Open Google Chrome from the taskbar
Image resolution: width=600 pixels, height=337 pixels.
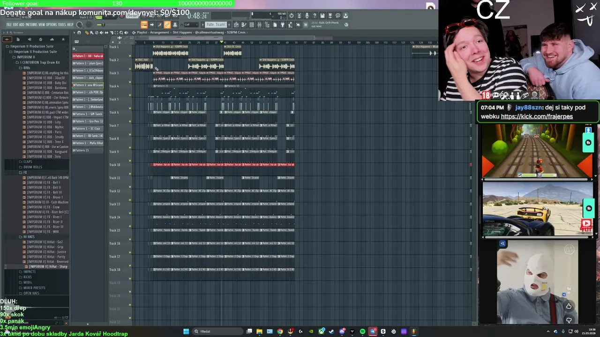[280, 331]
